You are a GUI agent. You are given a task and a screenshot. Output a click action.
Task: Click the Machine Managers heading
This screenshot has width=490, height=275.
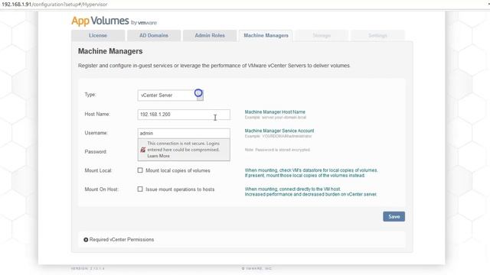click(x=110, y=51)
